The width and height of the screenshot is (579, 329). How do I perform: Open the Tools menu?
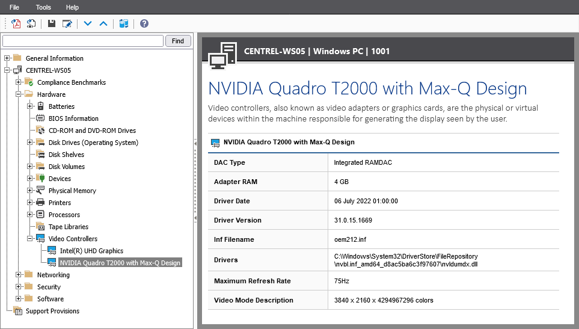pyautogui.click(x=43, y=7)
